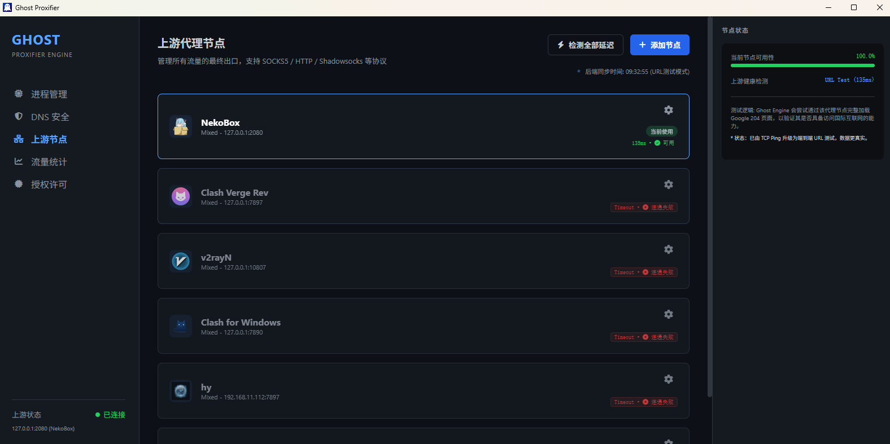890x444 pixels.
Task: Click the Clash for Windows app icon
Action: click(181, 326)
